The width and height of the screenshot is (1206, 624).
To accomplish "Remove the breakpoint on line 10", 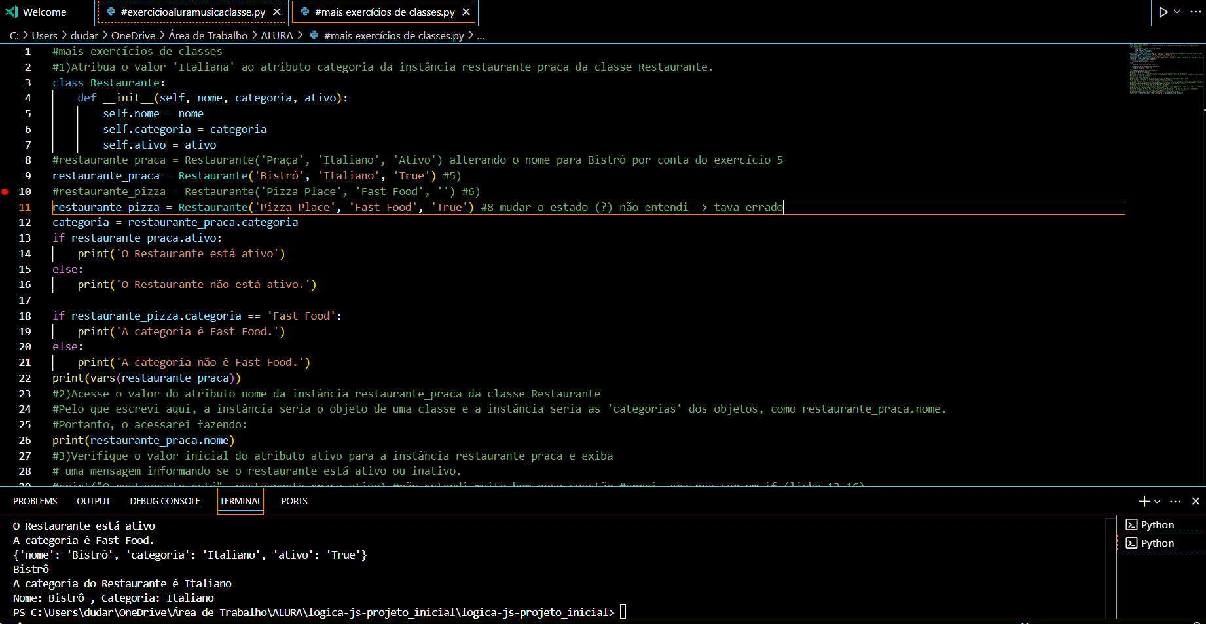I will point(5,191).
